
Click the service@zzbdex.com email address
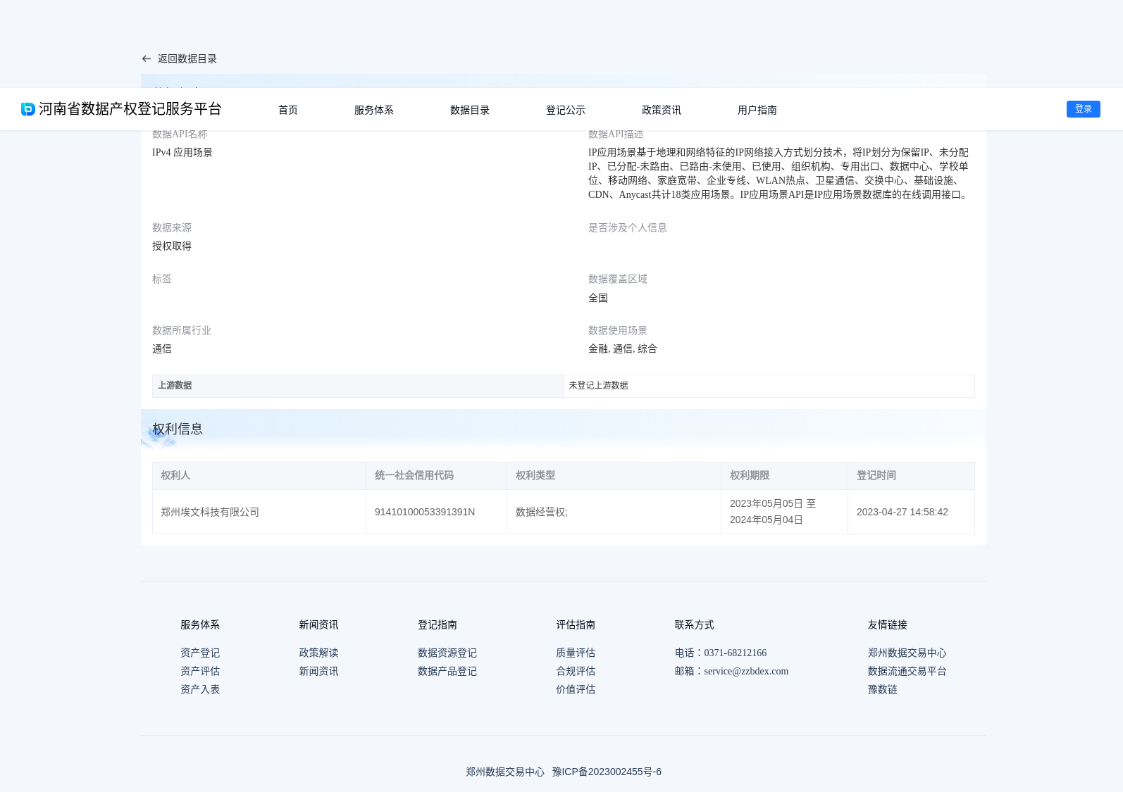(746, 672)
